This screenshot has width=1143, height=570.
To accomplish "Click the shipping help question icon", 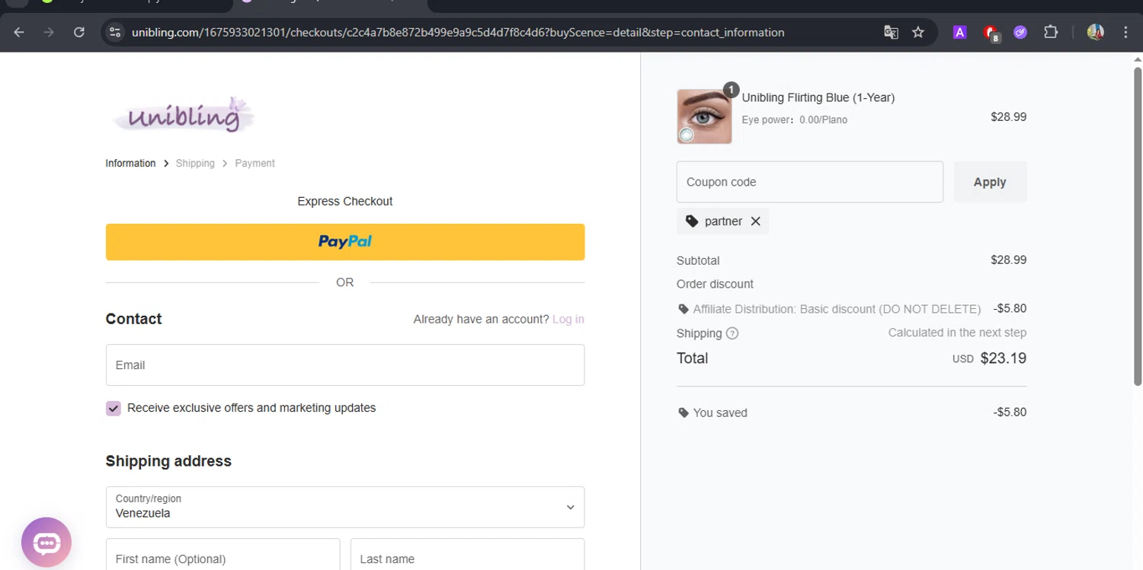I will [x=732, y=333].
